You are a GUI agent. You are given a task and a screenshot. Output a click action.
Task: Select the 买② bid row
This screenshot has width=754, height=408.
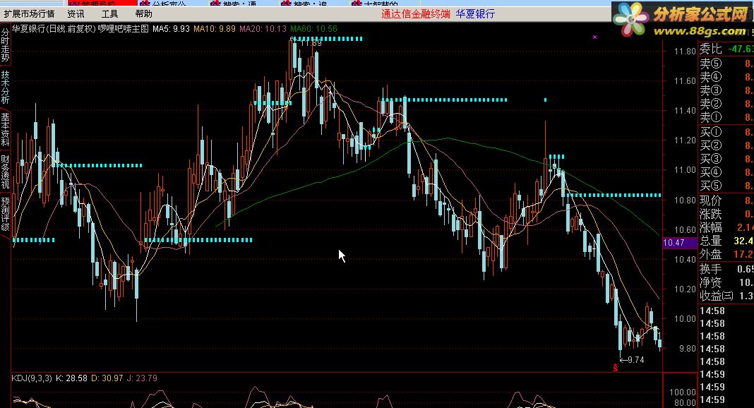tap(726, 145)
